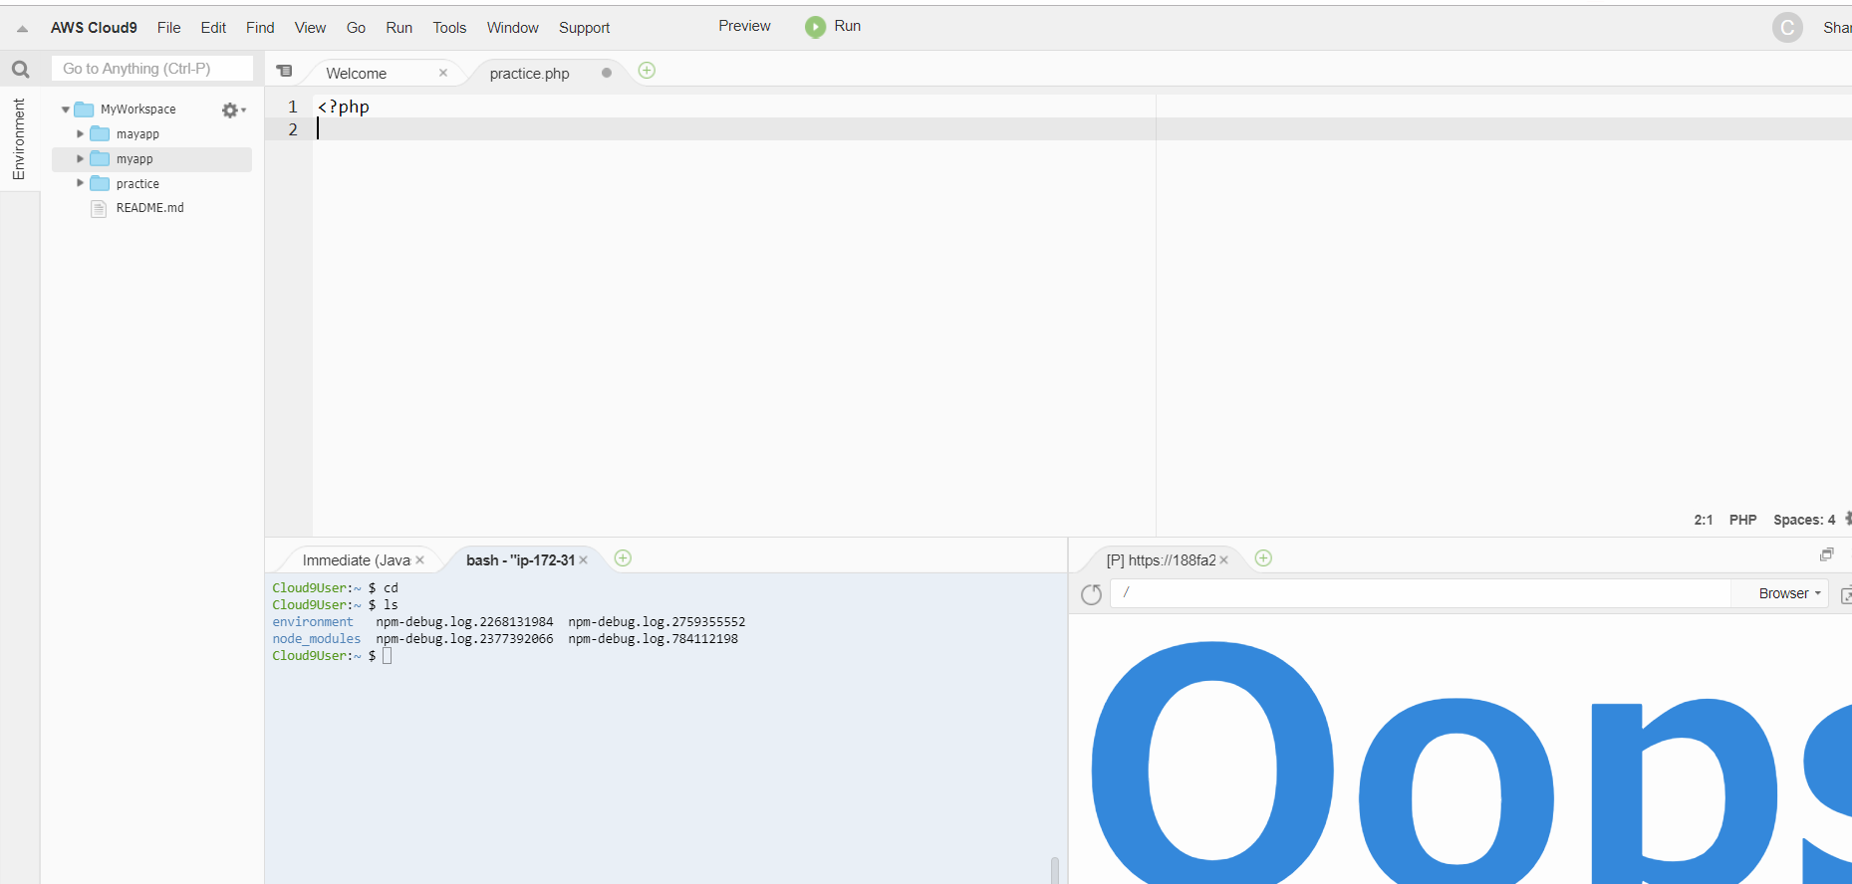Collapse the MyWorkspace root folder
This screenshot has width=1852, height=884.
pos(66,110)
